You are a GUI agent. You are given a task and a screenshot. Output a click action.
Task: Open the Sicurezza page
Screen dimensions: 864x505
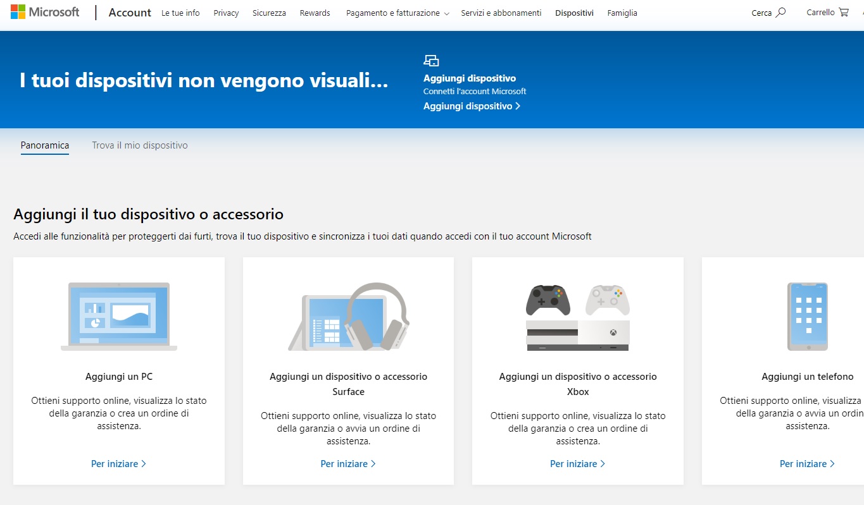tap(269, 13)
